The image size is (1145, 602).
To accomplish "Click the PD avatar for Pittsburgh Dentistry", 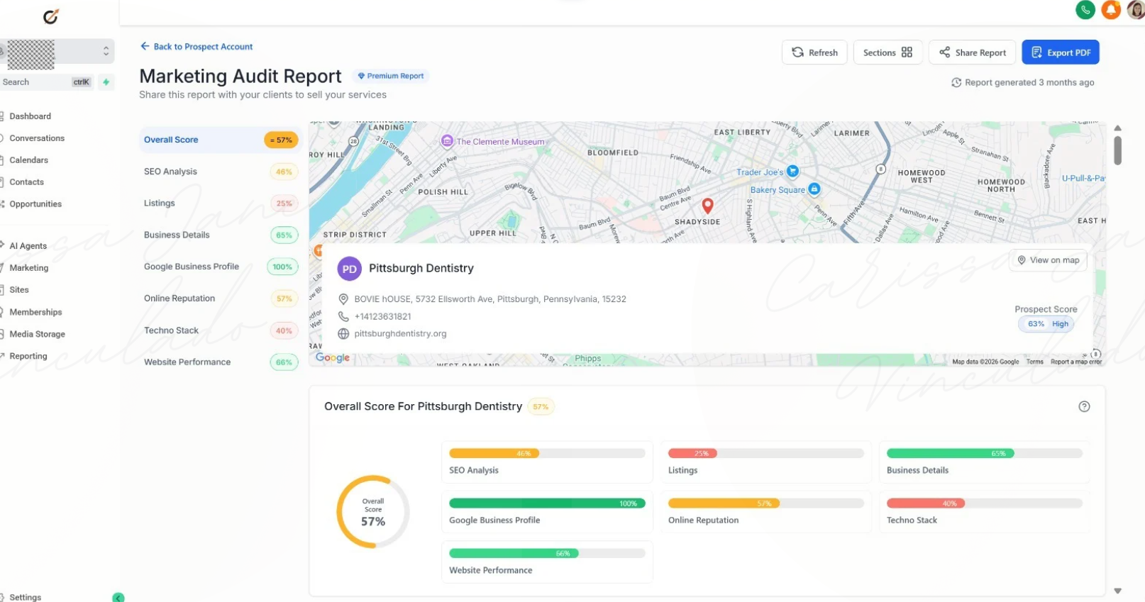I will (x=349, y=269).
